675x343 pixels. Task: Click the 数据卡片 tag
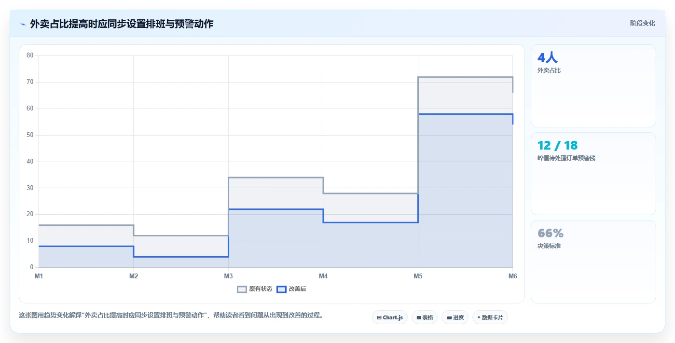pos(490,317)
